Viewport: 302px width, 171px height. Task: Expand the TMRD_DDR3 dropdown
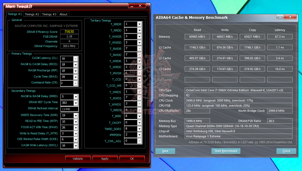tap(139, 129)
